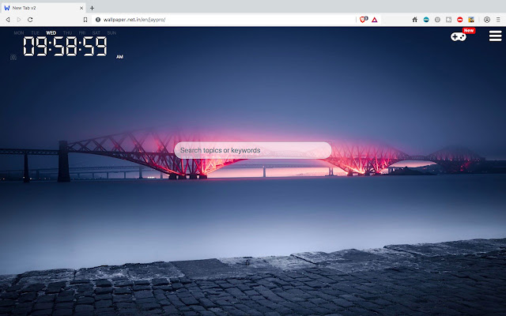The height and width of the screenshot is (316, 506).
Task: Click the gray globe extension icon
Action: tap(437, 20)
